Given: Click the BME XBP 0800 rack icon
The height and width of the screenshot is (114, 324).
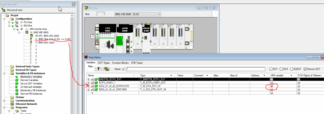Looking at the screenshot, I should [x=27, y=32].
